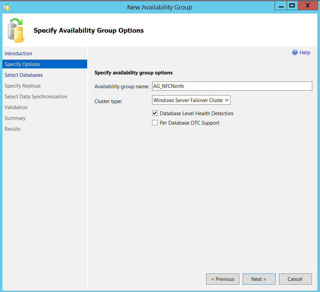Enable Per Database DTC Support checkbox
Screen dimensions: 320x292
pyautogui.click(x=155, y=123)
